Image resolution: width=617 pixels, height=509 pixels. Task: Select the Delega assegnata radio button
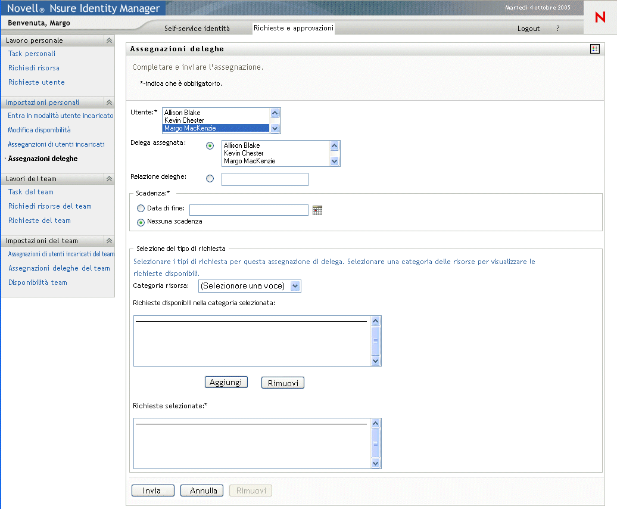coord(210,146)
